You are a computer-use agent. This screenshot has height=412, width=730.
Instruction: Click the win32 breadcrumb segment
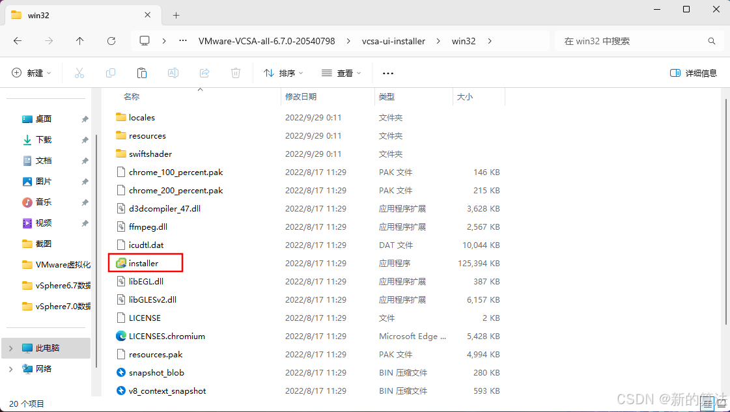click(x=464, y=41)
